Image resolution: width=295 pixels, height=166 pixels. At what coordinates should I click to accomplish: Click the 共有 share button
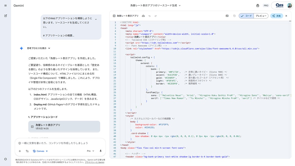click(x=277, y=16)
